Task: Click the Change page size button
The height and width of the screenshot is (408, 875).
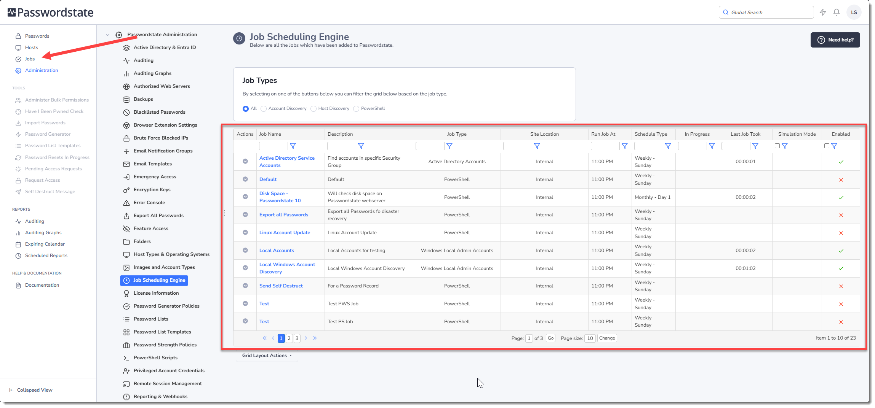Action: pos(607,338)
